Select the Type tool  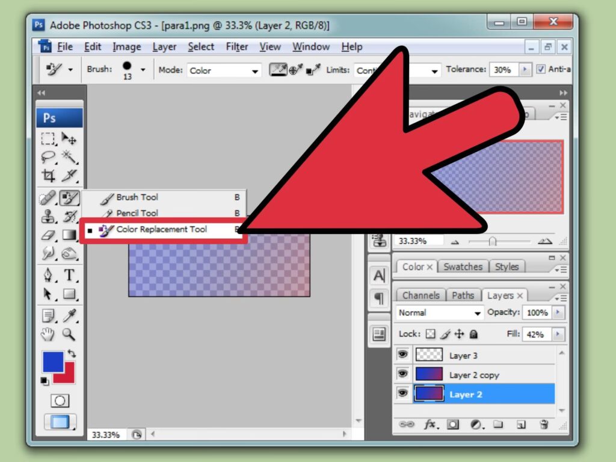coord(70,275)
